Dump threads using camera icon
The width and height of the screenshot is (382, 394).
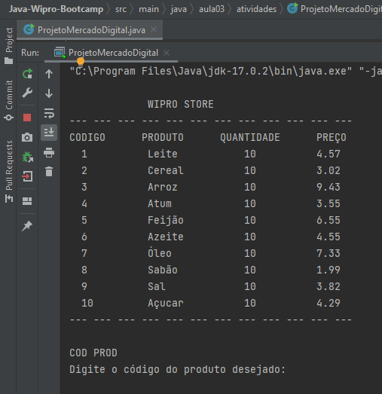pyautogui.click(x=27, y=137)
